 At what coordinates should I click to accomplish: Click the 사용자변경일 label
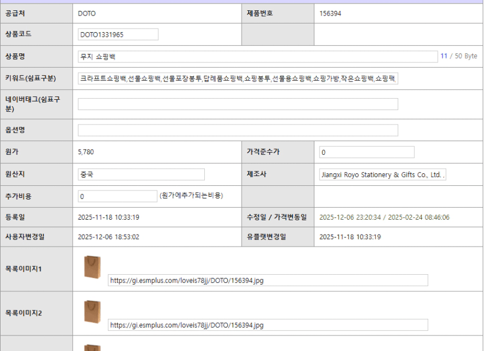coord(25,237)
